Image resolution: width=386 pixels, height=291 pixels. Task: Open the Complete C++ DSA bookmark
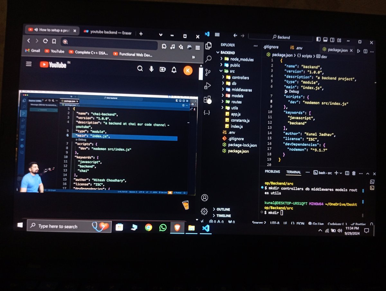tap(88, 52)
